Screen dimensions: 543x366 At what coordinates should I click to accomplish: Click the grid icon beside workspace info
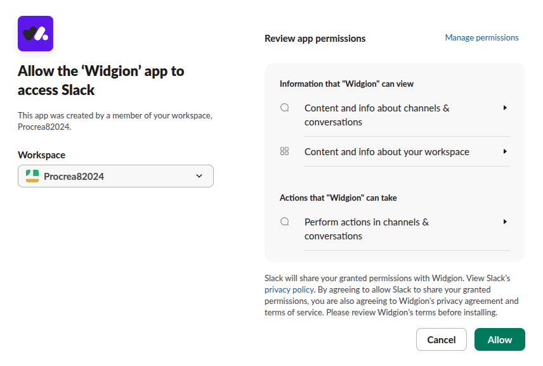point(285,151)
